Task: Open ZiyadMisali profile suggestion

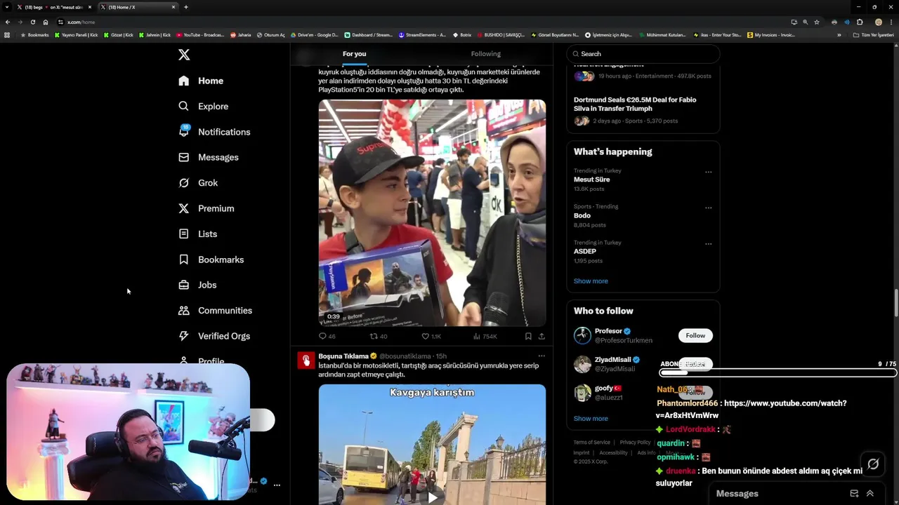Action: (x=643, y=364)
